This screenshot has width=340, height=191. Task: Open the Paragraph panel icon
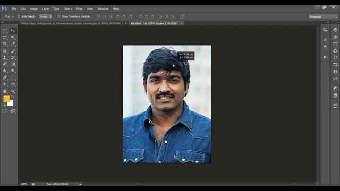point(325,47)
